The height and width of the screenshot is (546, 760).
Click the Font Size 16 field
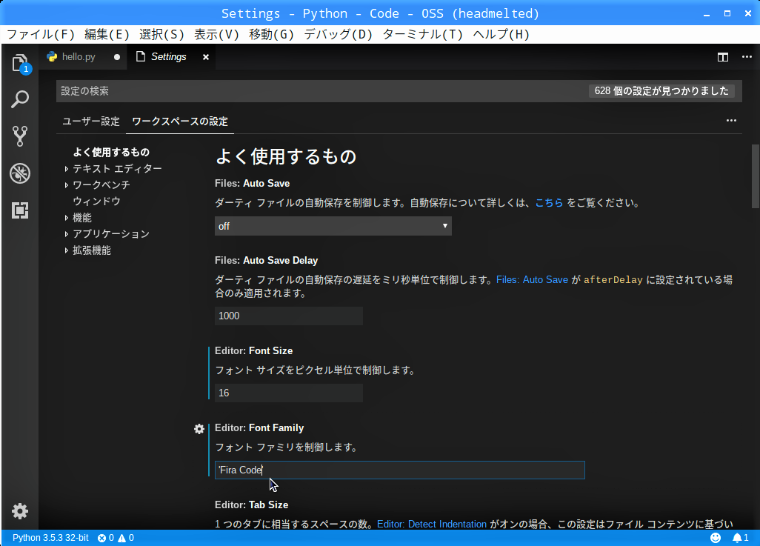coord(288,393)
